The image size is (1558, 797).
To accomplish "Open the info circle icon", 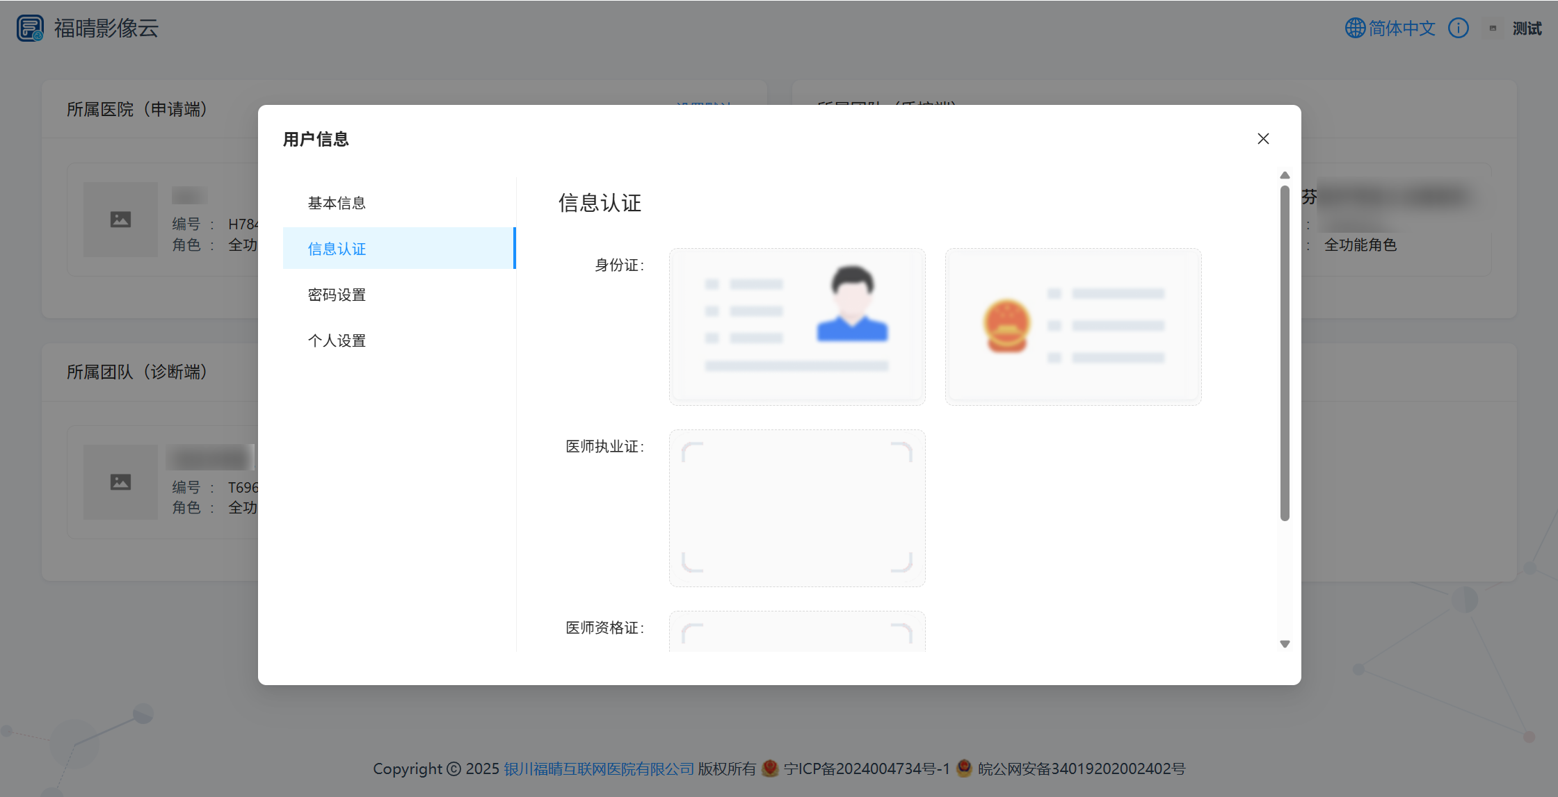I will point(1458,28).
